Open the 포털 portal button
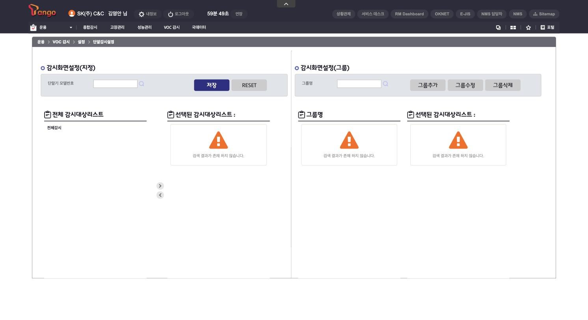This screenshot has height=320, width=588. click(x=547, y=27)
